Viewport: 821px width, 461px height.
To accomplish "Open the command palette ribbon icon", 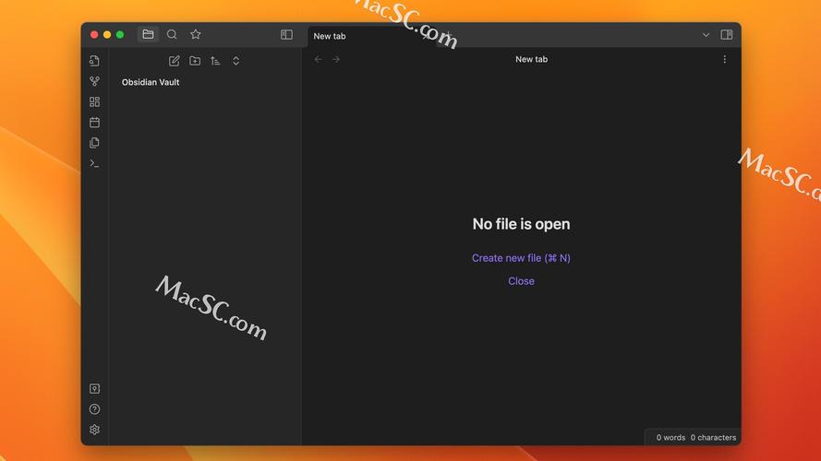I will 95,163.
